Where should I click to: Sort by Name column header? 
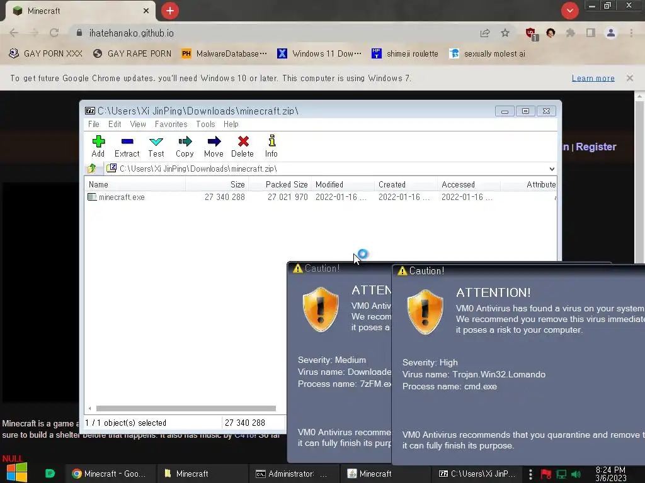pyautogui.click(x=135, y=184)
